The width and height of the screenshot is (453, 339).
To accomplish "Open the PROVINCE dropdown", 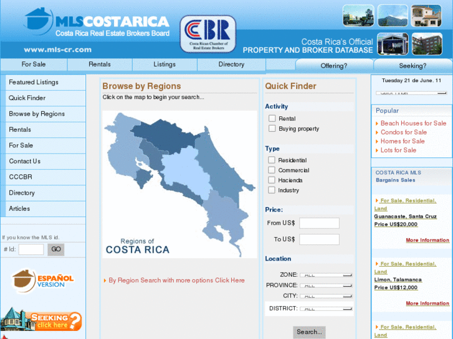I will coord(326,286).
